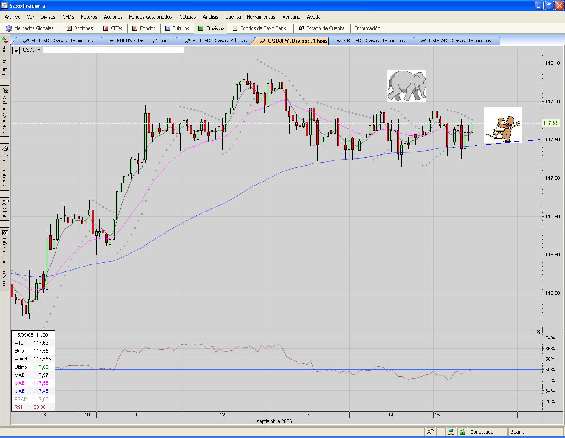Click the 74% RSI axis label
Screen dimensions: 565x438
(550, 338)
